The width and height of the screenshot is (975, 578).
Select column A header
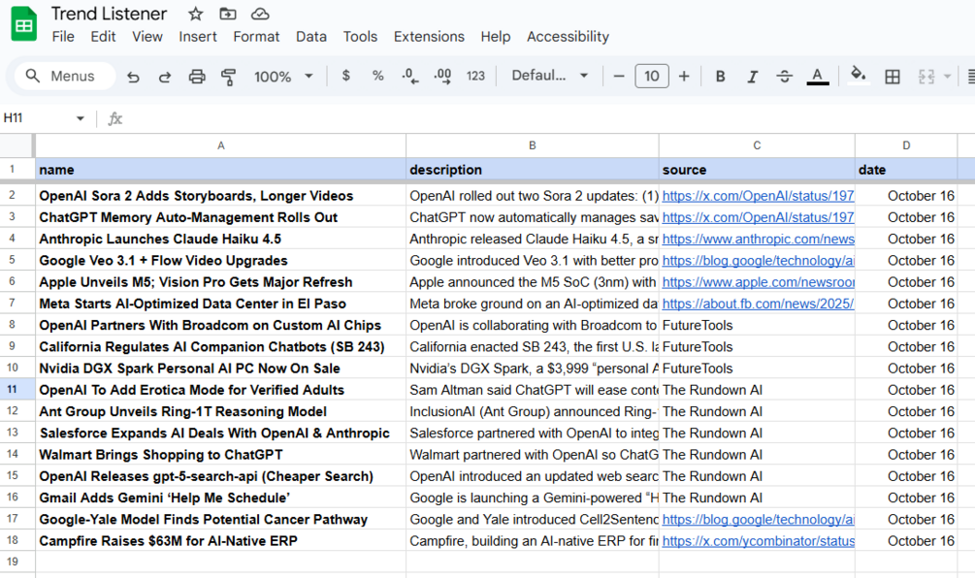[x=221, y=145]
